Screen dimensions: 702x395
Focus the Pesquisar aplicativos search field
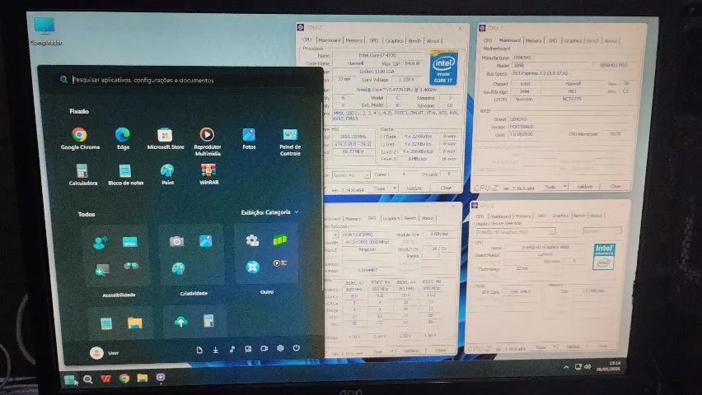[x=188, y=80]
